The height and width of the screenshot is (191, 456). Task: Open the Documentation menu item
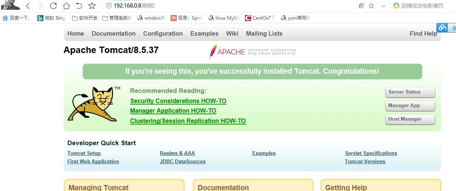tap(114, 33)
